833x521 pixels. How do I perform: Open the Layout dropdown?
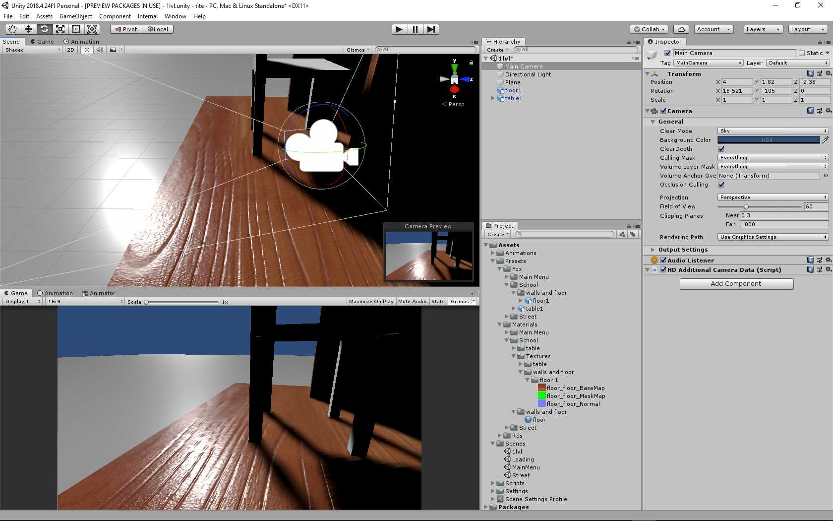point(808,29)
